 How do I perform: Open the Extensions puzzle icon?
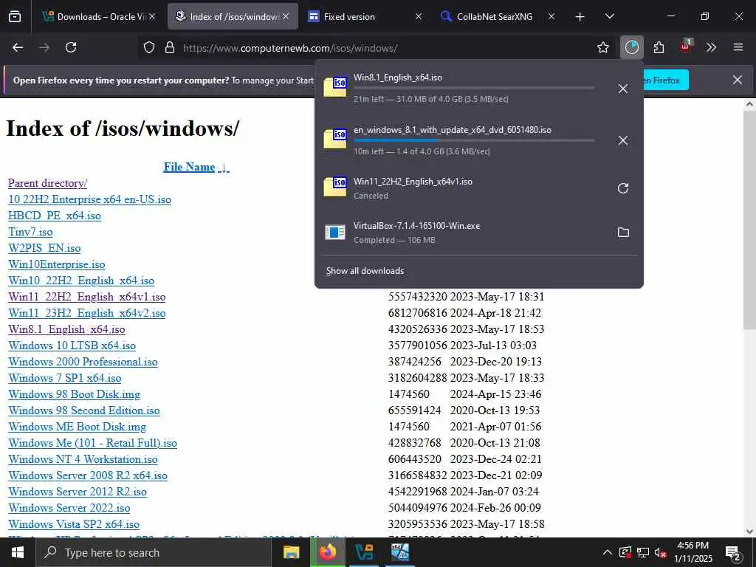coord(659,47)
